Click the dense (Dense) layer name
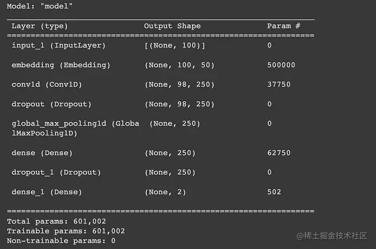 [x=42, y=153]
